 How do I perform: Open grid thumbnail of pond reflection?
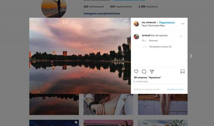(x=54, y=105)
